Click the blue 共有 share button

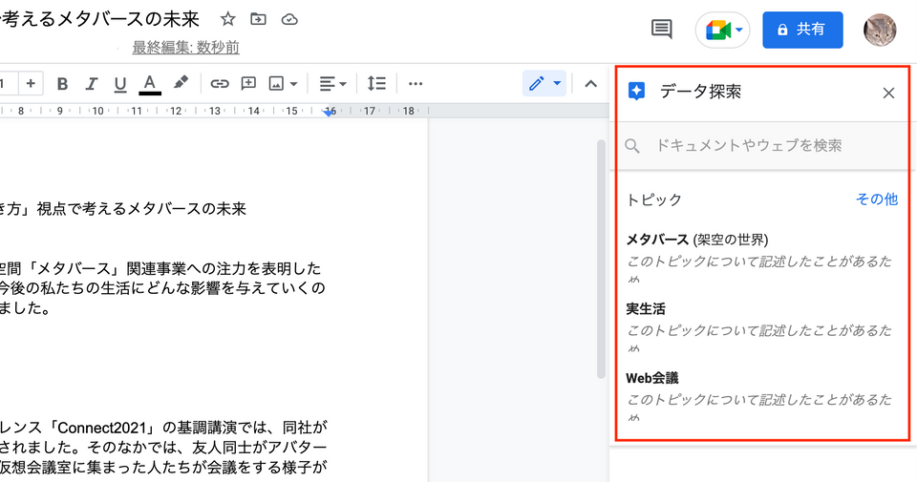(802, 30)
